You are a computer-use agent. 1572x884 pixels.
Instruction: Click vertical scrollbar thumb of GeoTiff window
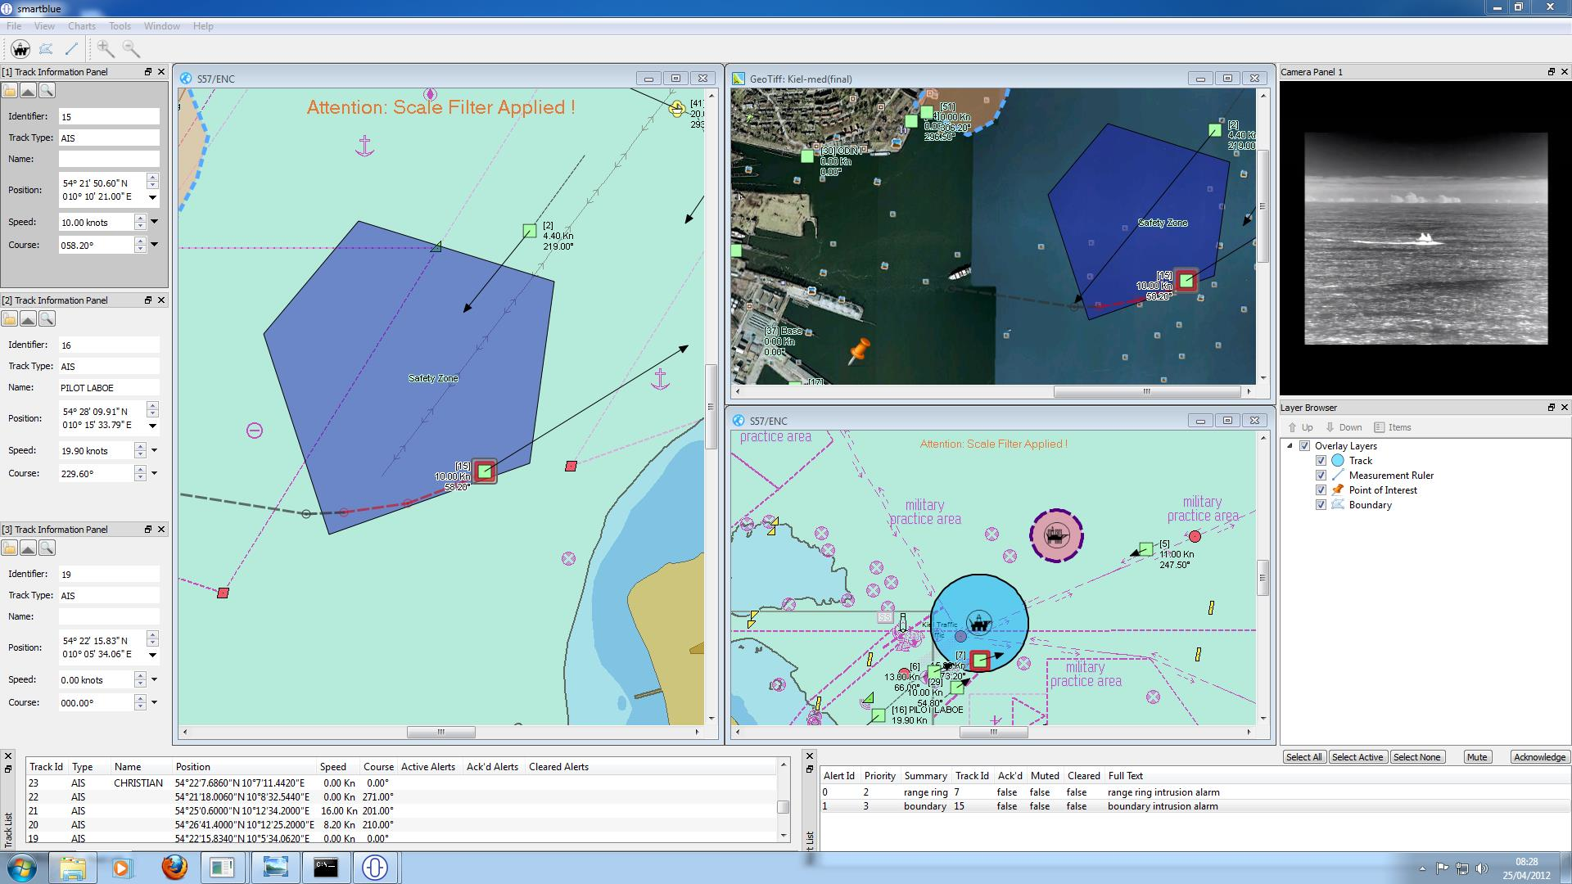tap(1263, 206)
